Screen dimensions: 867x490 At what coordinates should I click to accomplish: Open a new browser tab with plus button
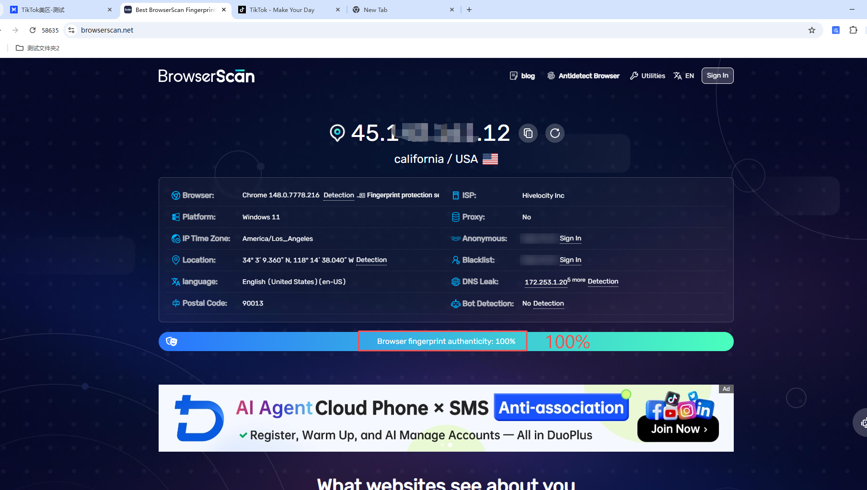tap(469, 10)
